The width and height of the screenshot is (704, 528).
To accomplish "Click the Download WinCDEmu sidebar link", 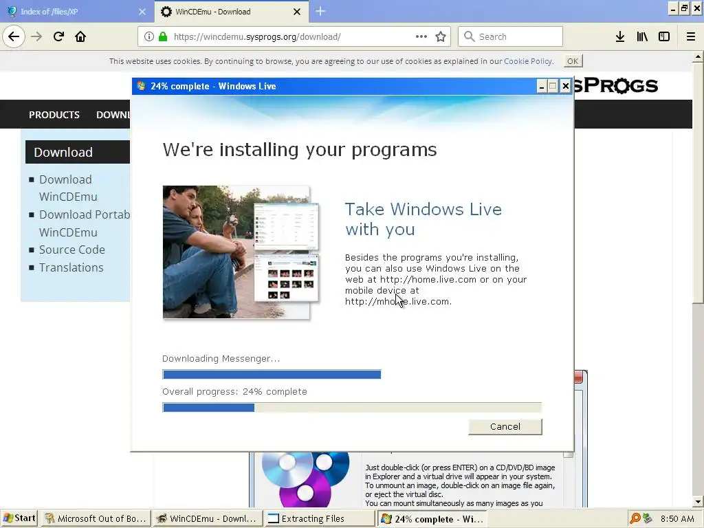I will tap(68, 188).
